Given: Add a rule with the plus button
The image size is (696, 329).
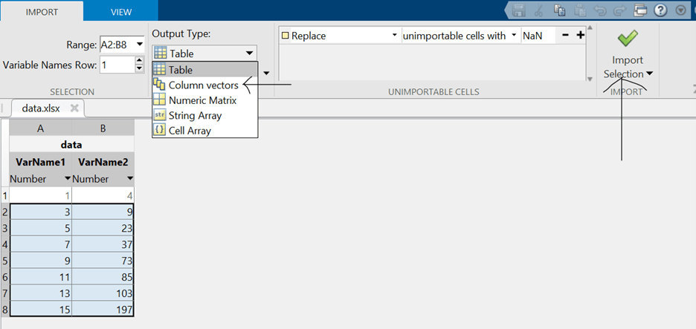Looking at the screenshot, I should pyautogui.click(x=581, y=35).
